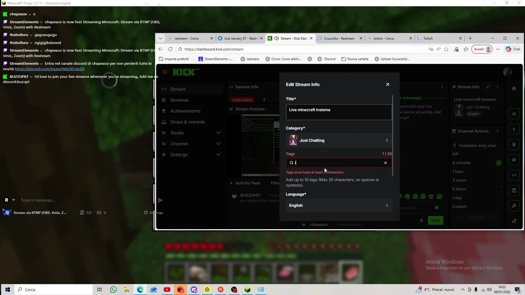
Task: Open WhatsApp from taskbar
Action: [113, 290]
